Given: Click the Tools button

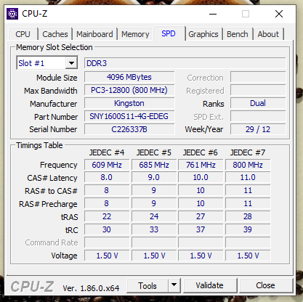Looking at the screenshot, I should click(x=148, y=285).
